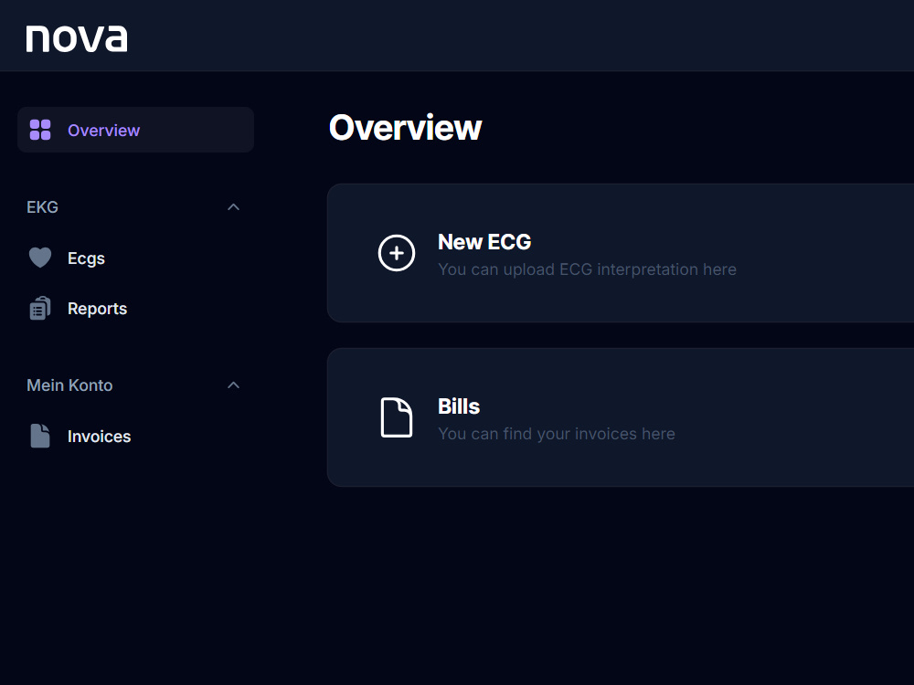Click 'You can find your invoices here' text
Screen dimensions: 914x685
(556, 433)
